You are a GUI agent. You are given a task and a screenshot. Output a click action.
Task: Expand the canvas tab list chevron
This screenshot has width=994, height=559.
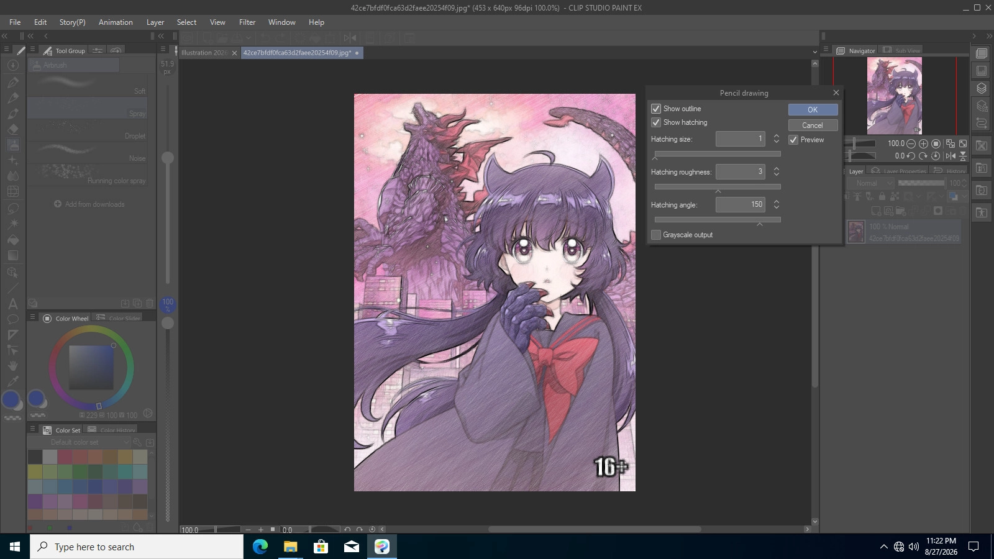(x=815, y=52)
